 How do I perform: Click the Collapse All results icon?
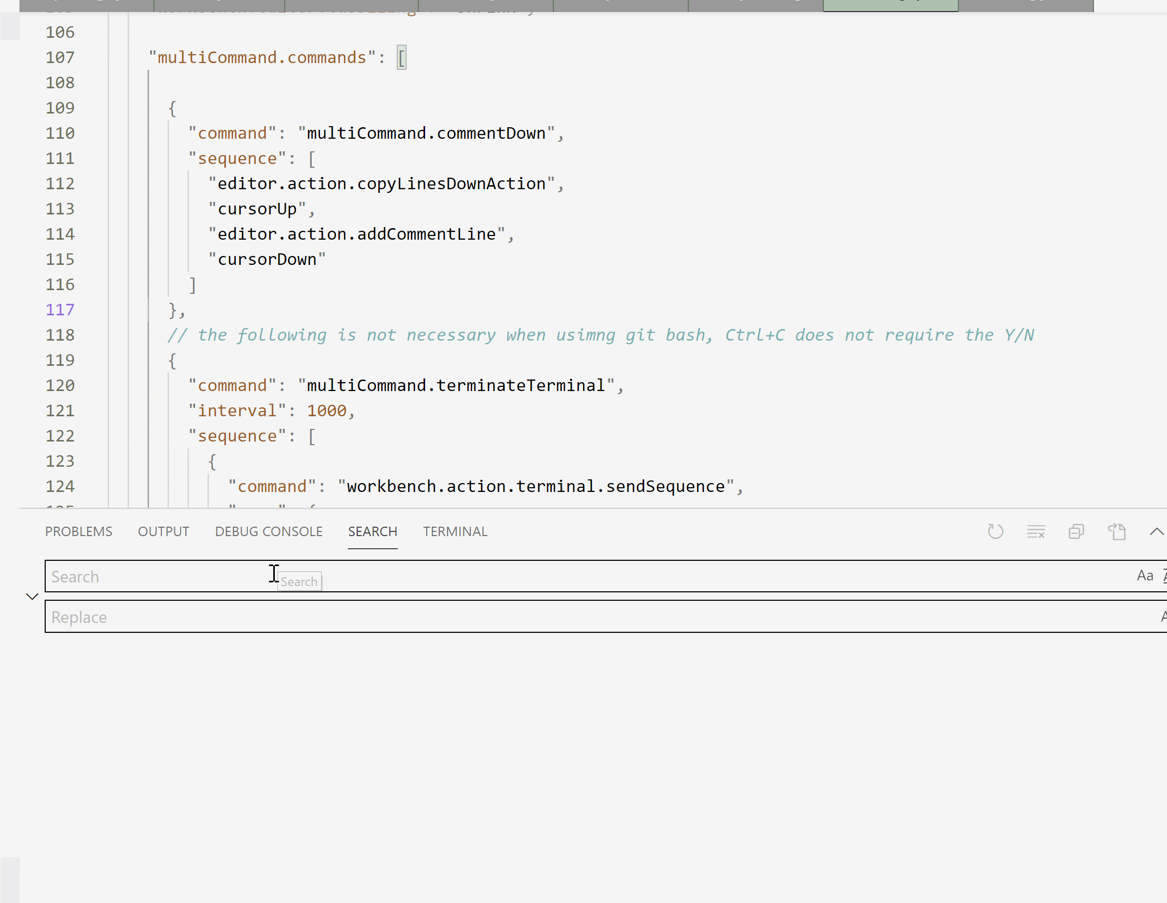tap(1076, 531)
